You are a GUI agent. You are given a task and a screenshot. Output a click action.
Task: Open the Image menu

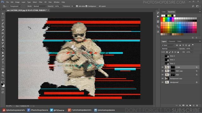(17, 2)
